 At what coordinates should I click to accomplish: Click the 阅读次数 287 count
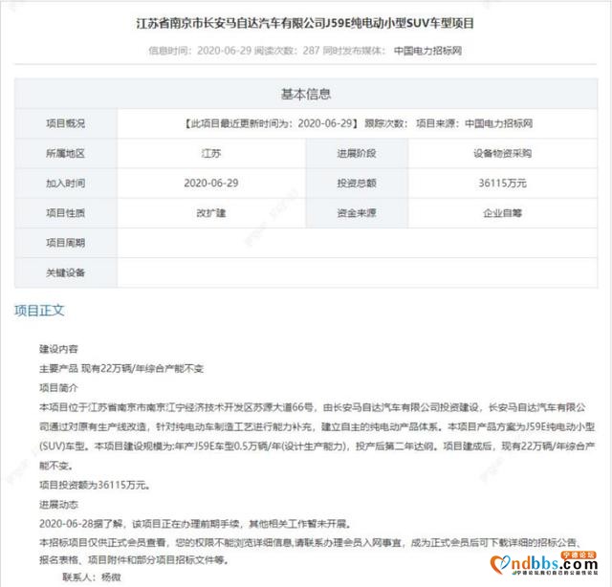click(x=287, y=51)
